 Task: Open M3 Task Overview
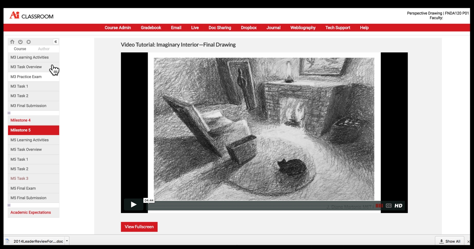pyautogui.click(x=33, y=67)
